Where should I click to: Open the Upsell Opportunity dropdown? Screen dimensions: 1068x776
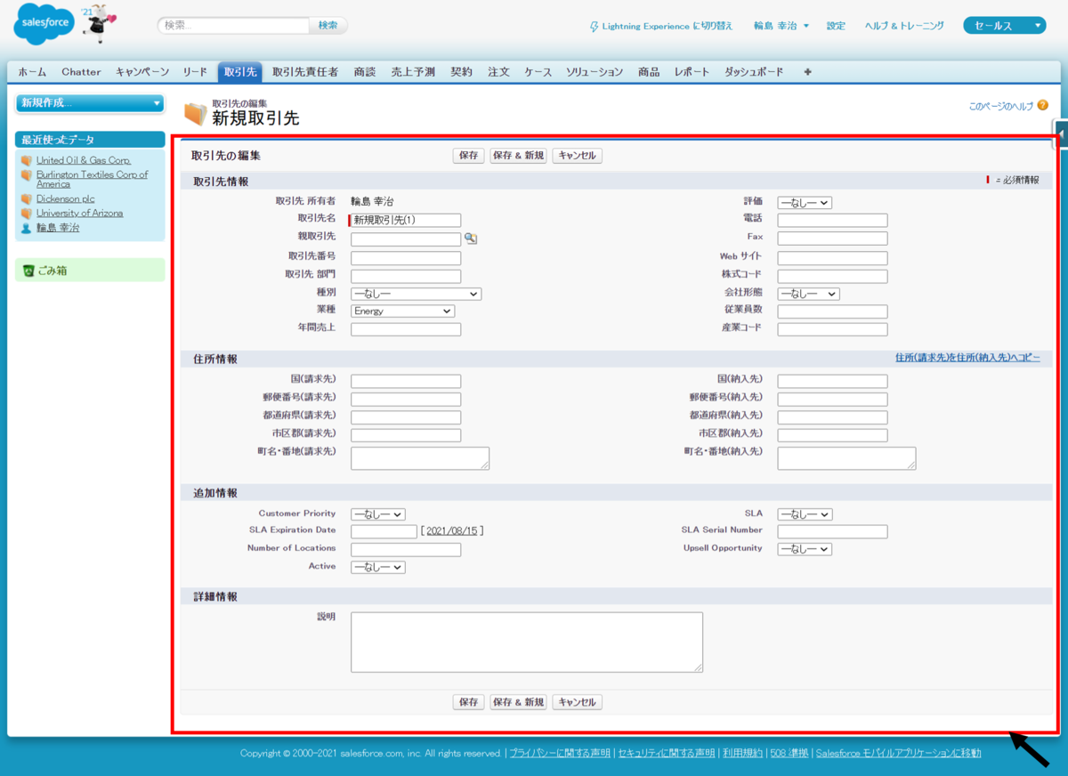click(805, 549)
